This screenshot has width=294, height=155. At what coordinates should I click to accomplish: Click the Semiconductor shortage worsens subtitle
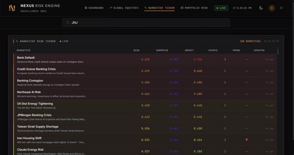click(50, 131)
